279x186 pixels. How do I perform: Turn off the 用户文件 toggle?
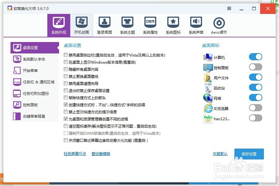coord(255,77)
